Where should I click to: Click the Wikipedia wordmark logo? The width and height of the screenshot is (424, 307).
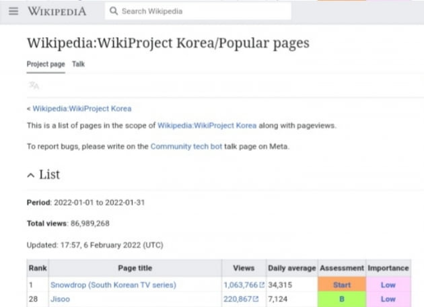(57, 11)
